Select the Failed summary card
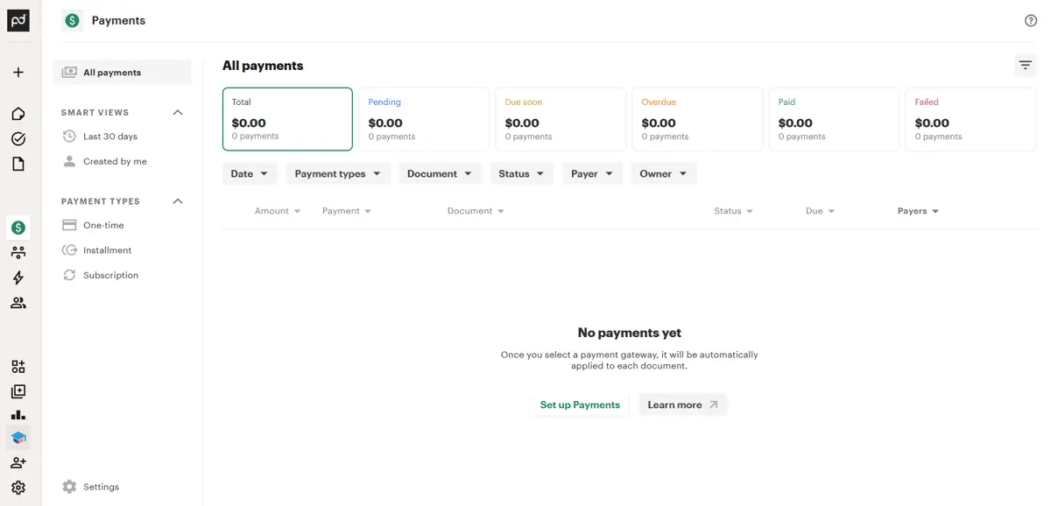 pyautogui.click(x=970, y=119)
